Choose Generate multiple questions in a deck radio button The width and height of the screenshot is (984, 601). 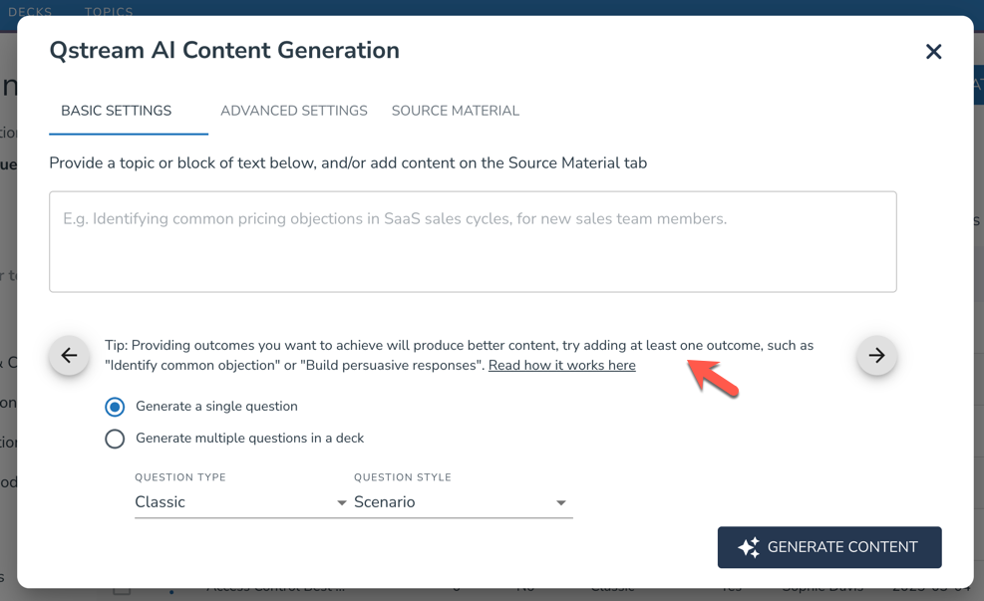coord(115,439)
